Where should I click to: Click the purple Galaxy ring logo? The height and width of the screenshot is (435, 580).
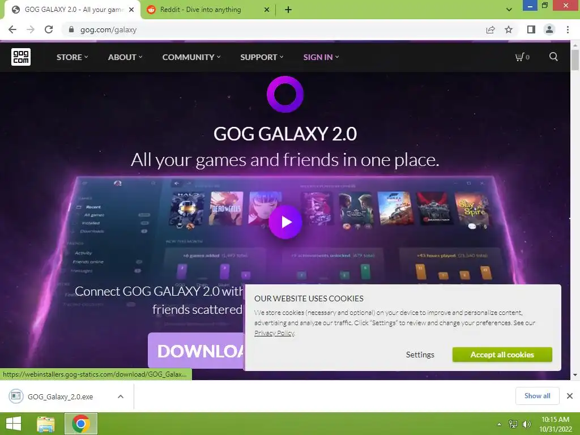[x=285, y=95]
